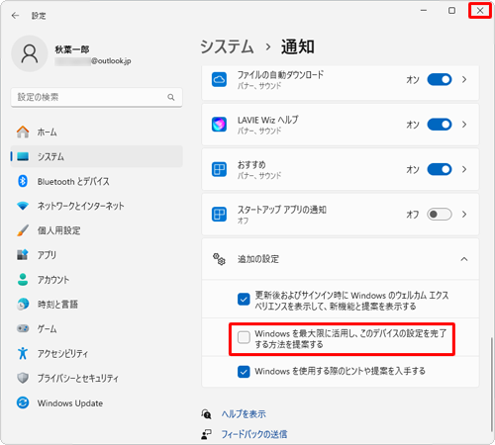Close the settings window
Image resolution: width=495 pixels, height=445 pixels.
(x=480, y=11)
